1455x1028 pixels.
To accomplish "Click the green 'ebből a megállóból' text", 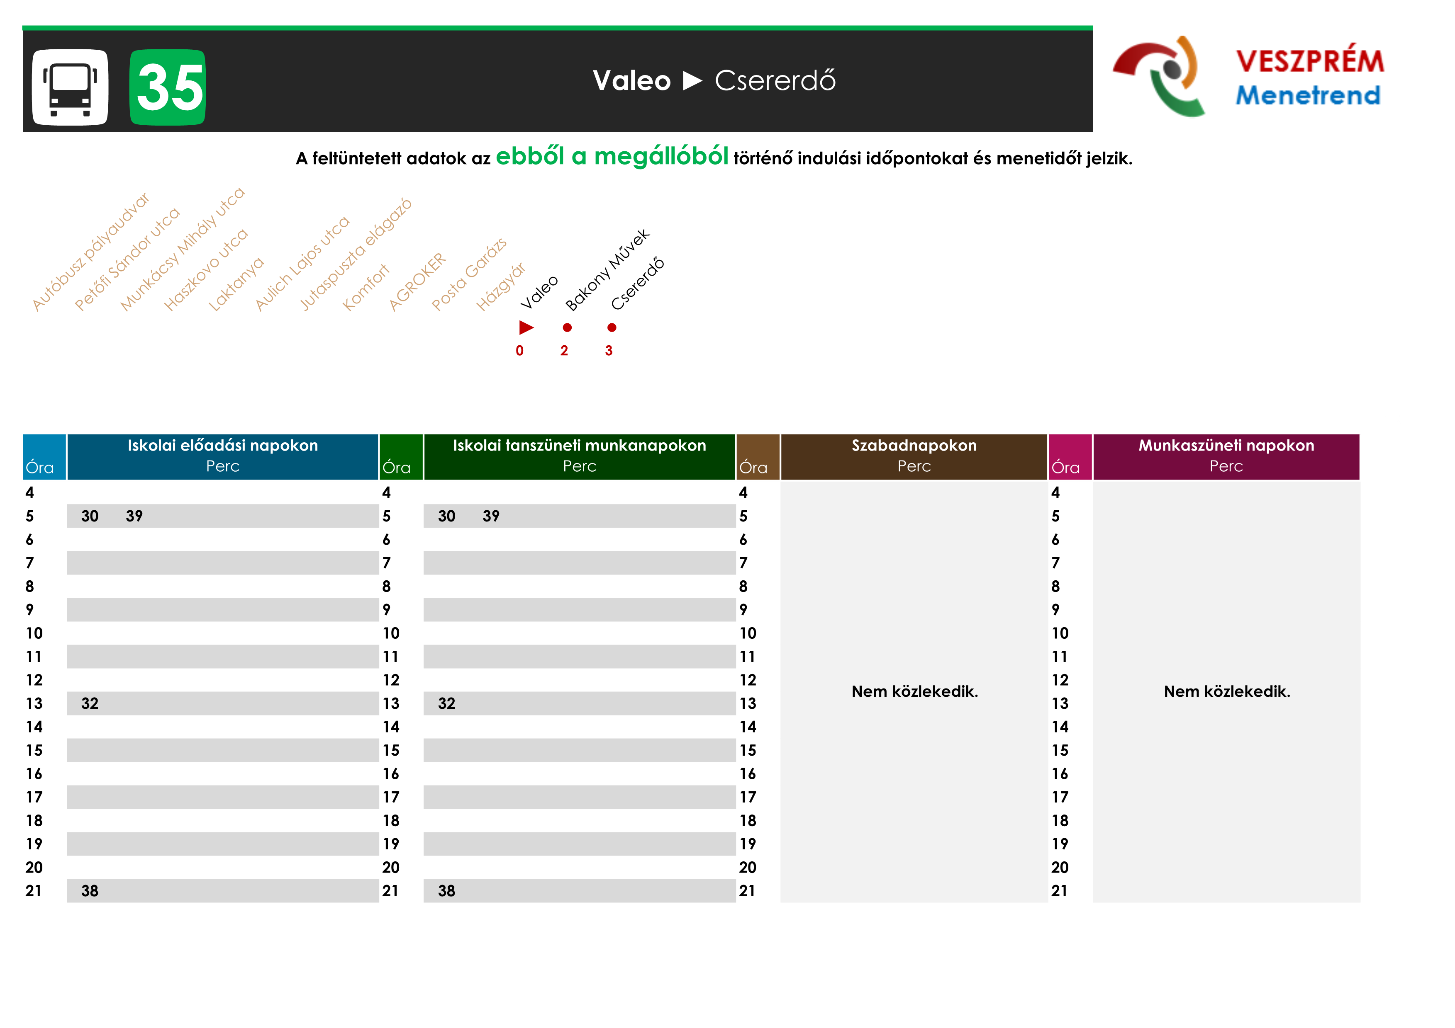I will point(612,156).
